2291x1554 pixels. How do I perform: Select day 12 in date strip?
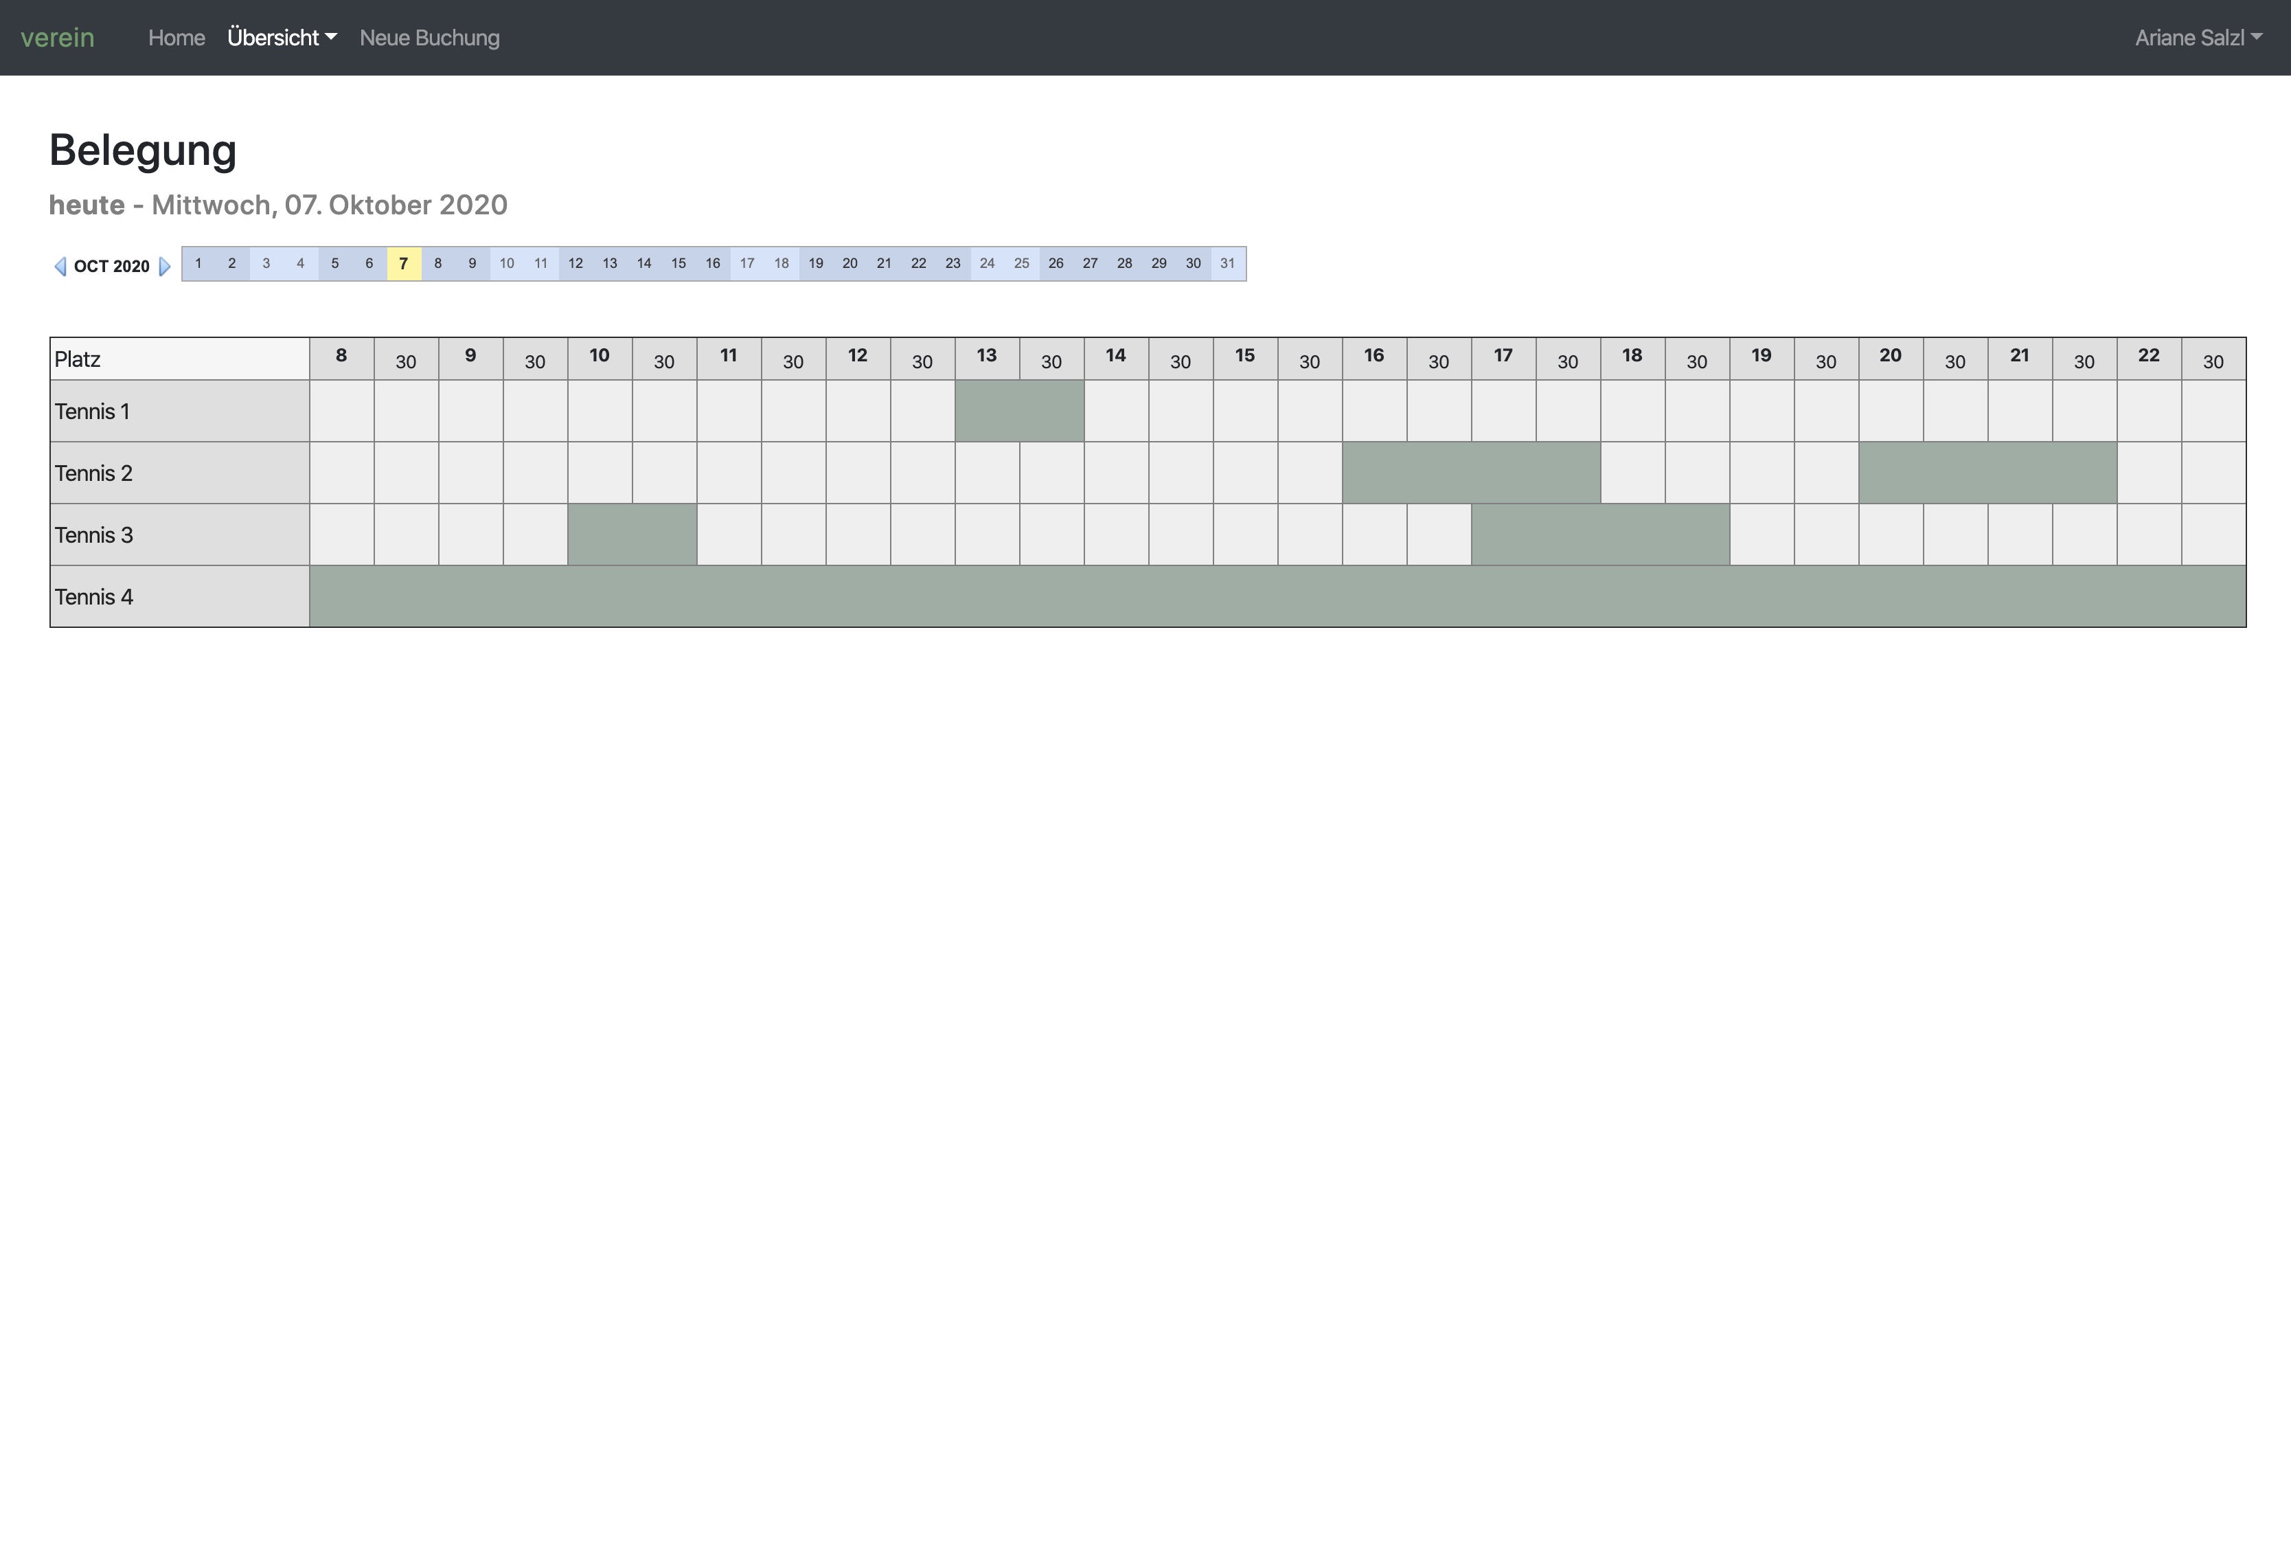click(575, 263)
